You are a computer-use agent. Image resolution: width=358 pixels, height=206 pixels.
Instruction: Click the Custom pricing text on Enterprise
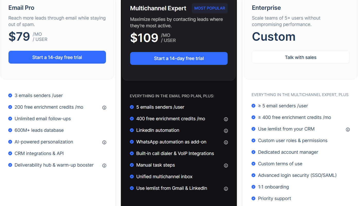[x=274, y=37]
